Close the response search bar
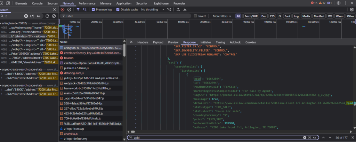 [353, 137]
